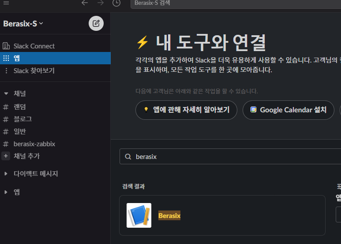The image size is (341, 244).
Task: Select the 앱 sidebar item
Action: [55, 58]
